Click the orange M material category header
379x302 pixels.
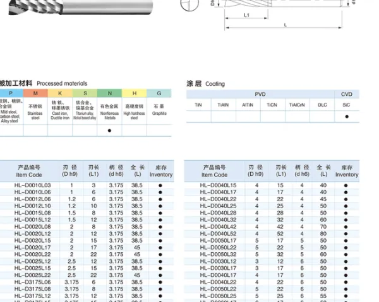tap(35, 93)
